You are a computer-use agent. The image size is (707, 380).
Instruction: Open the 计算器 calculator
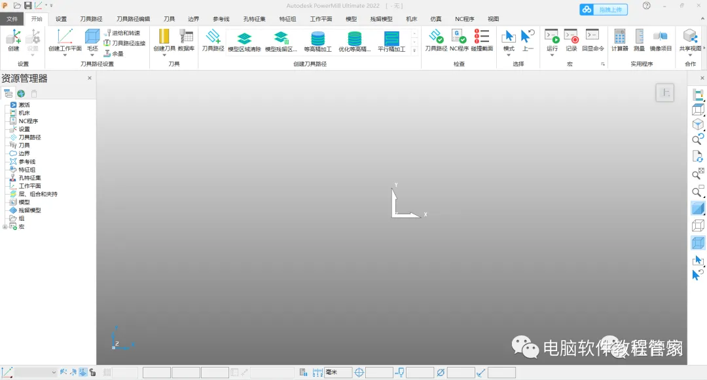tap(619, 40)
